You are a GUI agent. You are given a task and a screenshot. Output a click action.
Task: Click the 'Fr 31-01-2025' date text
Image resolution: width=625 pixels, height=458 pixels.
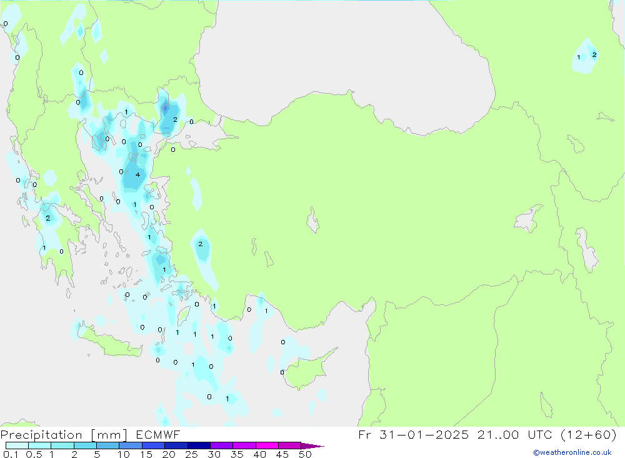pos(413,434)
